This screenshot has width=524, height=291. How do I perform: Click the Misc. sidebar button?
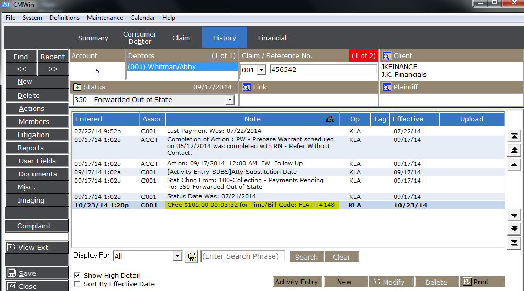[x=37, y=187]
